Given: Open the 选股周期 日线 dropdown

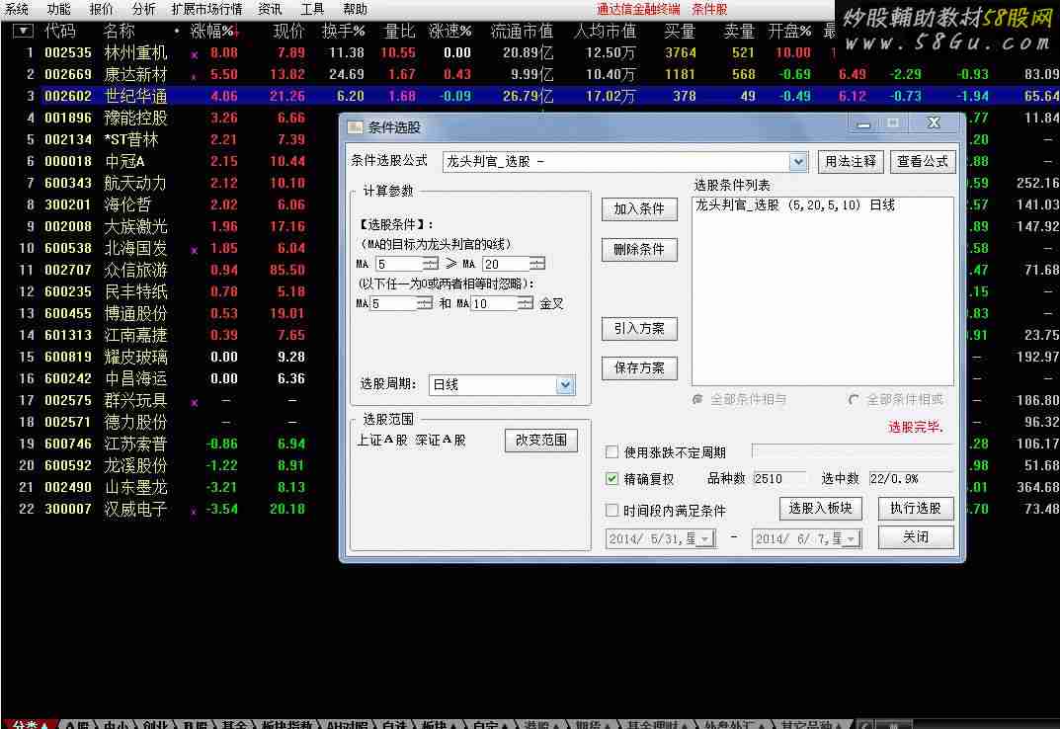Looking at the screenshot, I should 565,385.
